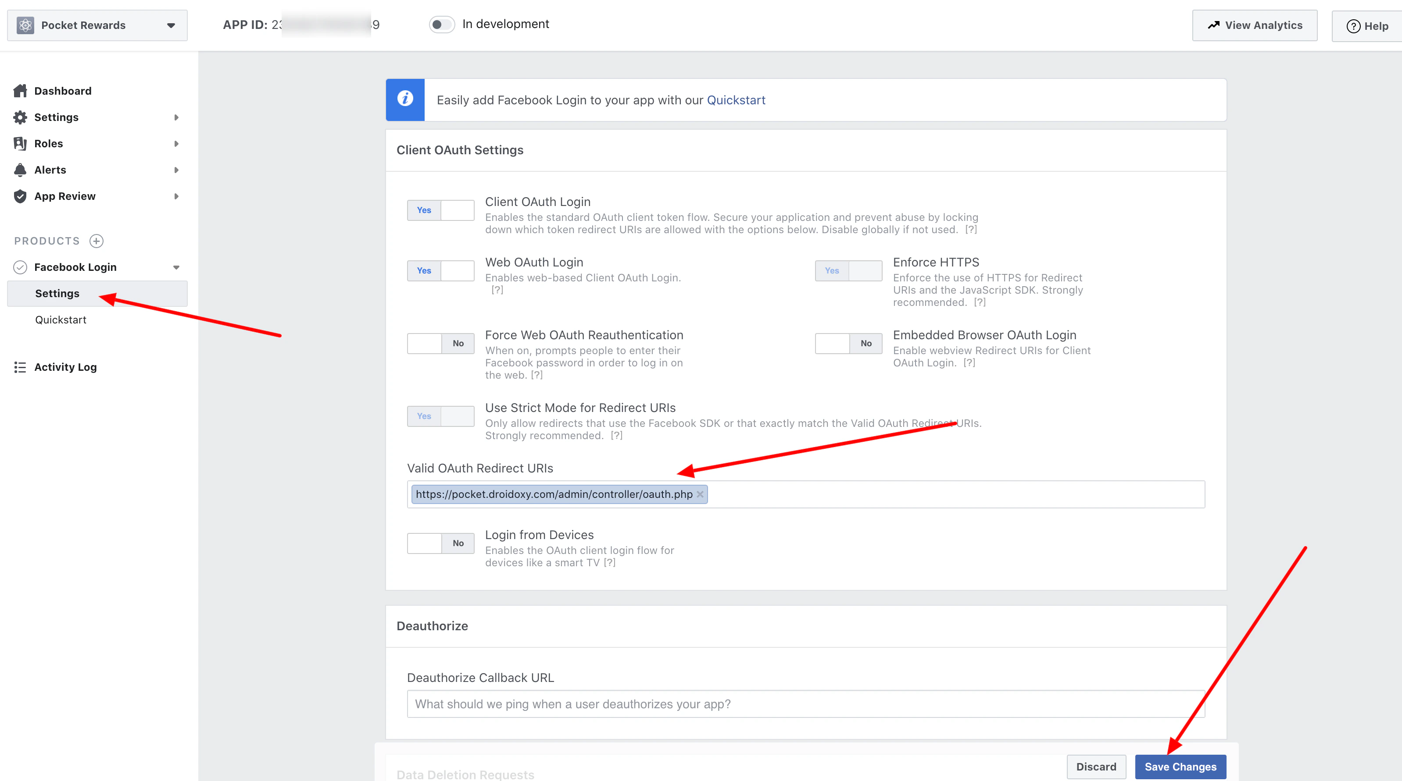Select Facebook Login Settings sub-item
This screenshot has width=1402, height=781.
pyautogui.click(x=97, y=294)
